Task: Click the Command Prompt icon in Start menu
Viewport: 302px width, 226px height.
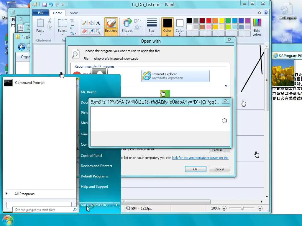Action: (8, 82)
